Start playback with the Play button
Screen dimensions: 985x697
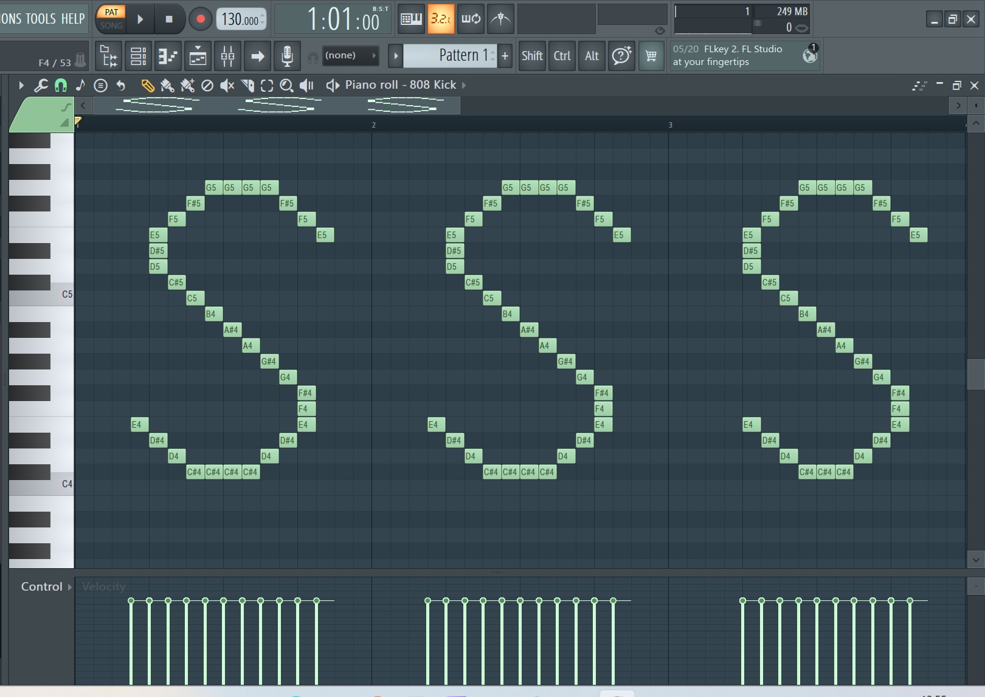[140, 19]
